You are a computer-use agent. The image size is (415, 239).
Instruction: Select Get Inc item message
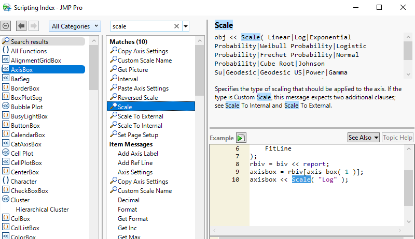(127, 228)
